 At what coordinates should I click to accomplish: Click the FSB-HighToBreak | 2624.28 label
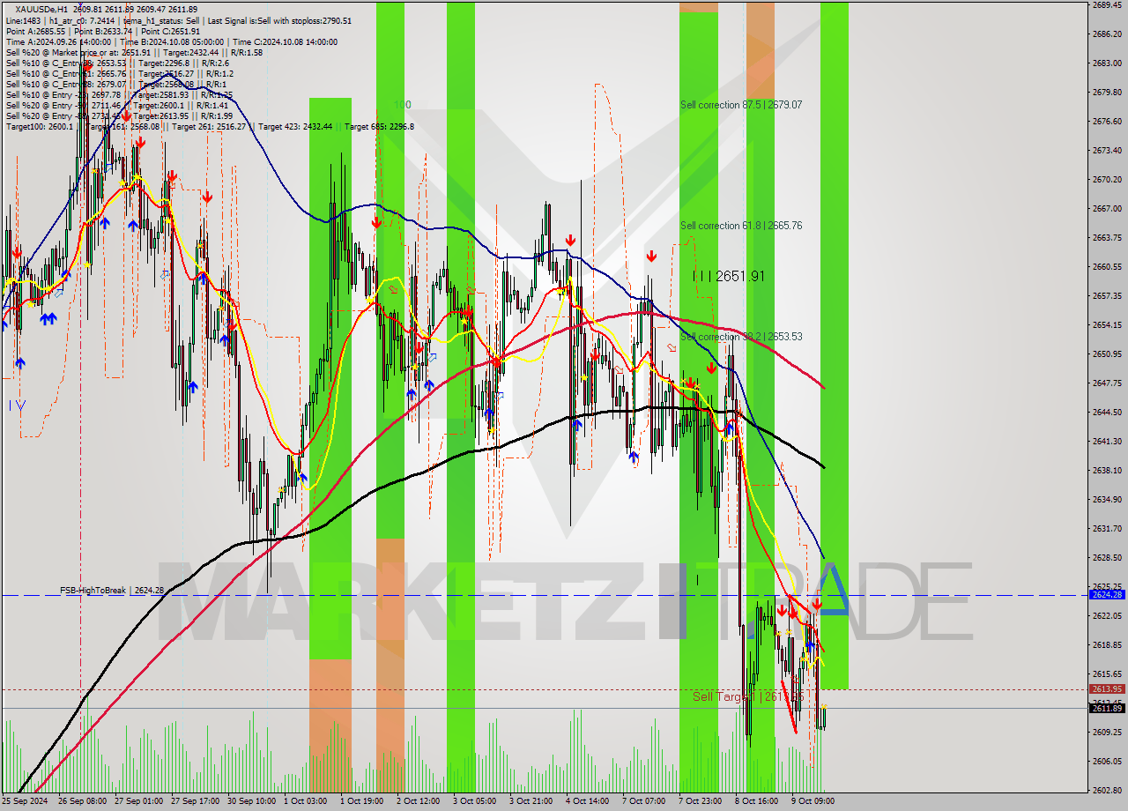tap(112, 590)
